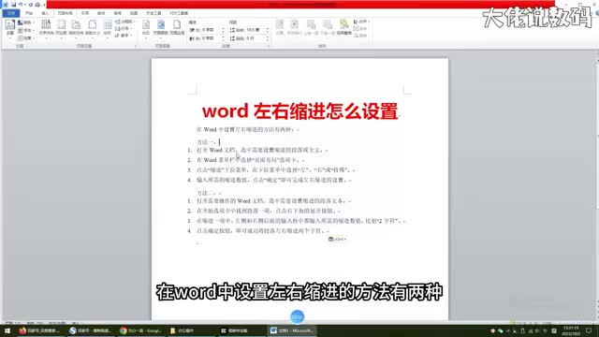
Task: Open theme Colors (颜色) dropdown
Action: (26, 22)
